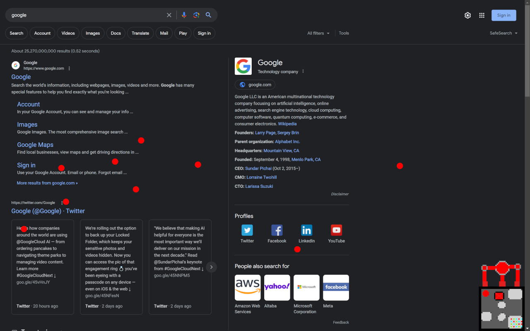
Task: Open the Google (@Google) · Twitter result
Action: coord(48,211)
